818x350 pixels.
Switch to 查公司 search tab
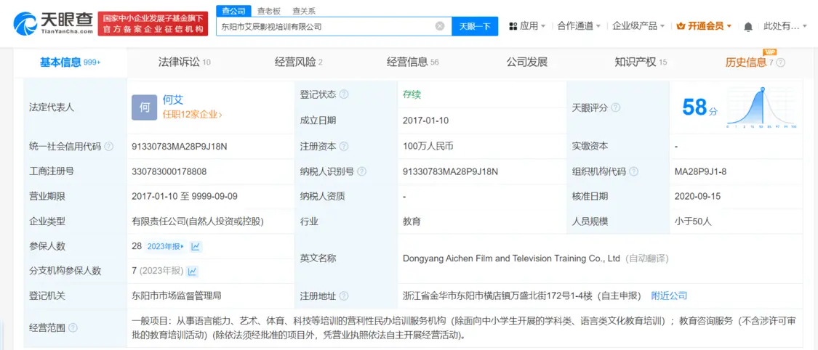(232, 11)
